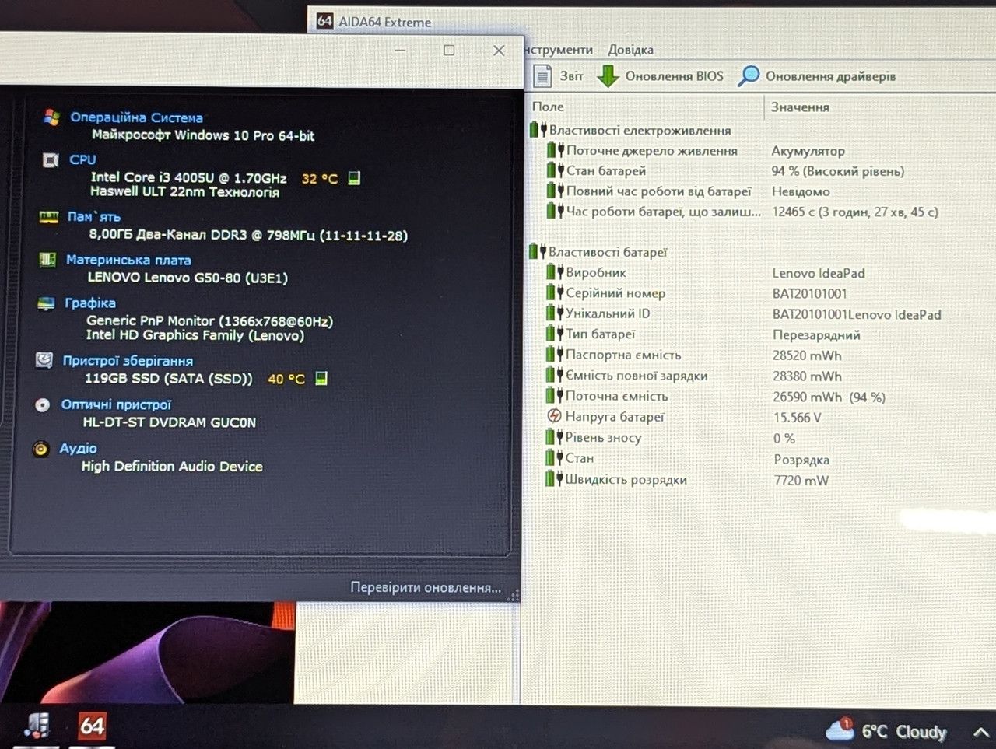Click the AIDA64 Extreme title bar icon
The image size is (996, 749).
point(324,22)
